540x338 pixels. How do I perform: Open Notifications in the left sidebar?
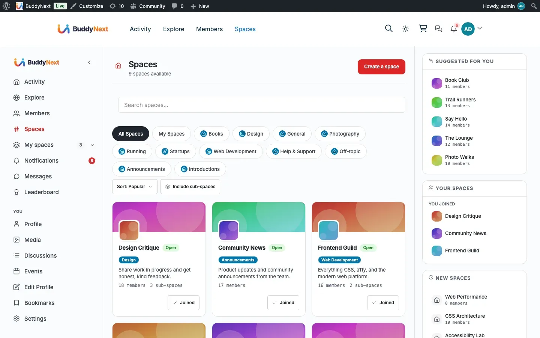54,161
